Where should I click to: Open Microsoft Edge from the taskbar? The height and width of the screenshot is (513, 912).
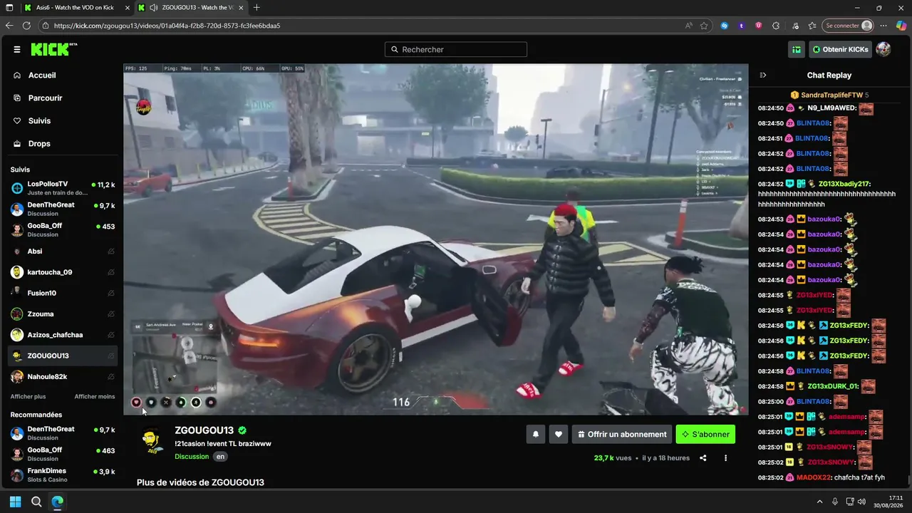[58, 502]
